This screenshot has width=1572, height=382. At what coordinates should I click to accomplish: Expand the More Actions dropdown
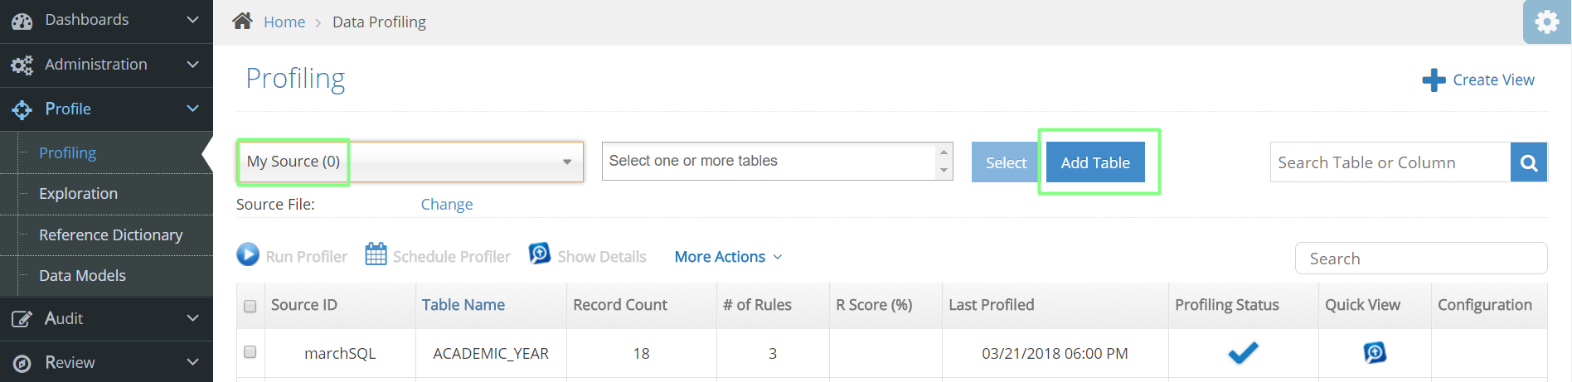[x=729, y=257]
